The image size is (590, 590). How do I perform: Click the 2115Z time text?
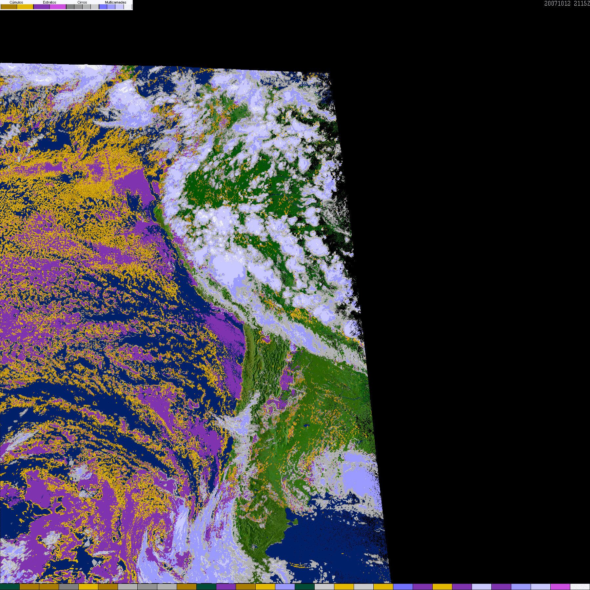click(x=582, y=4)
